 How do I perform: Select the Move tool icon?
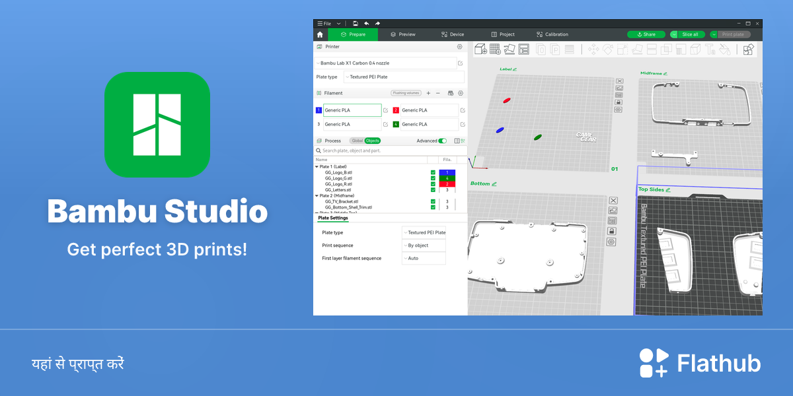(593, 49)
